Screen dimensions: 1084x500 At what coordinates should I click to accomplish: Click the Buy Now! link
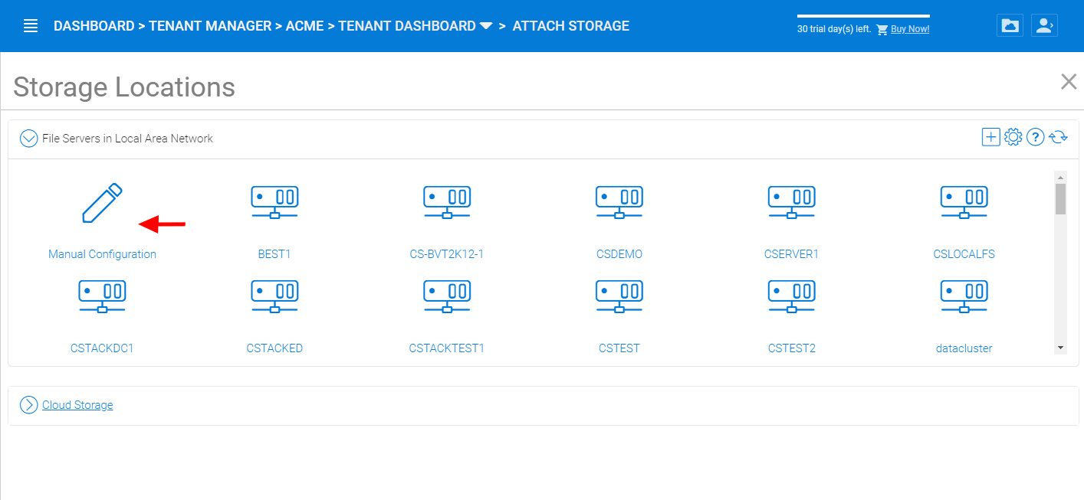click(x=910, y=29)
